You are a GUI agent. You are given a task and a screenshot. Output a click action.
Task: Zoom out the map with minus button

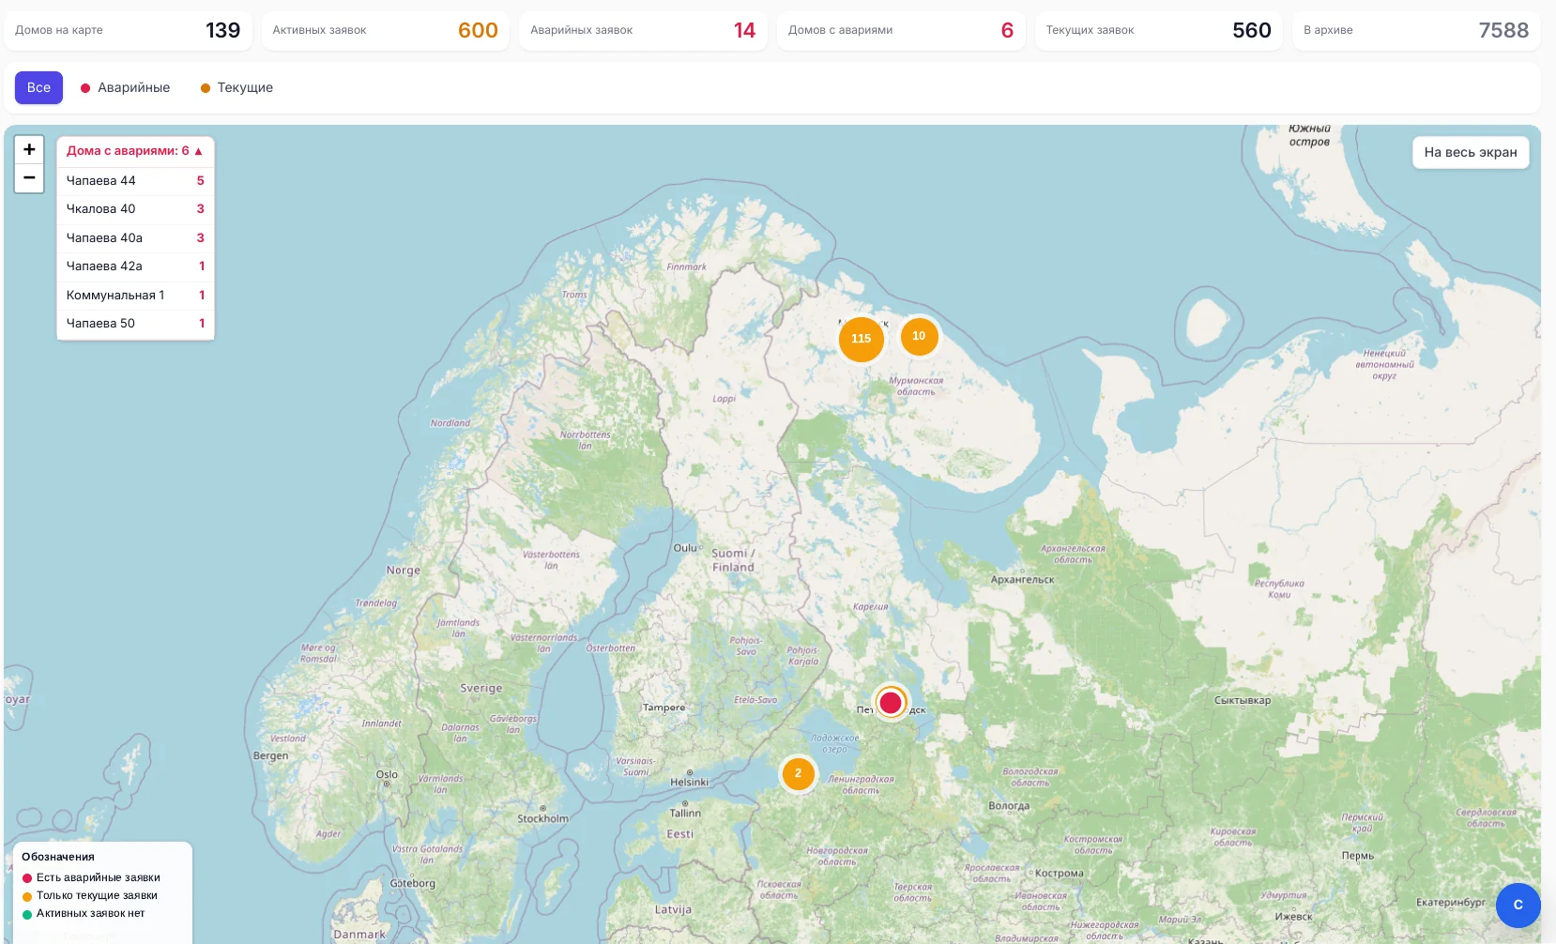[29, 178]
